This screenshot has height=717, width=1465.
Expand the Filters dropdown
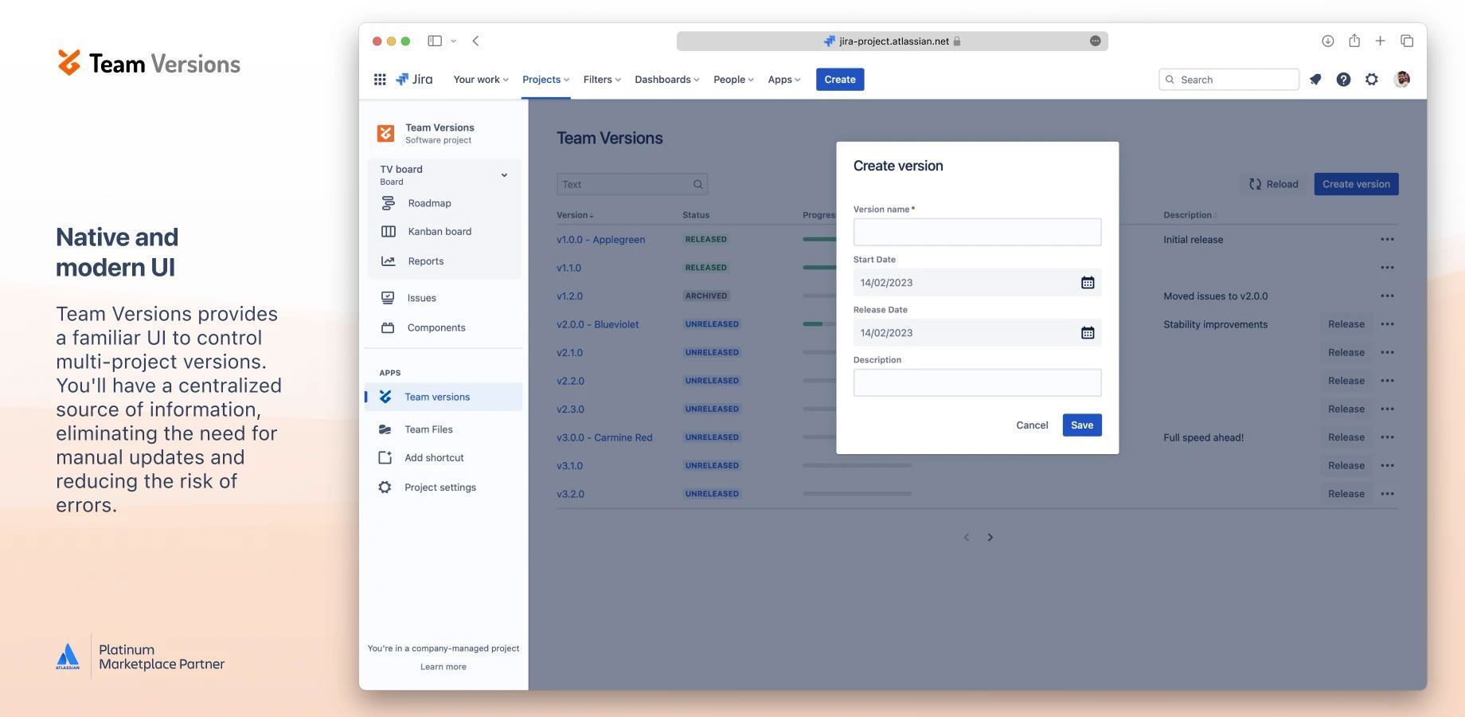pos(601,80)
